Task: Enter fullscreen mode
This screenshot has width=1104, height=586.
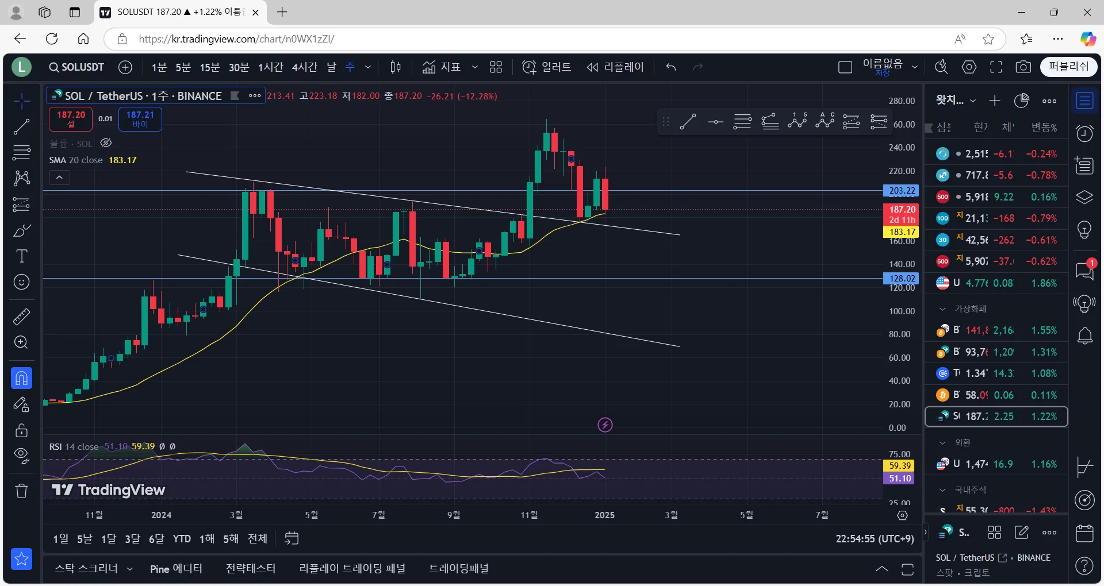Action: (996, 67)
